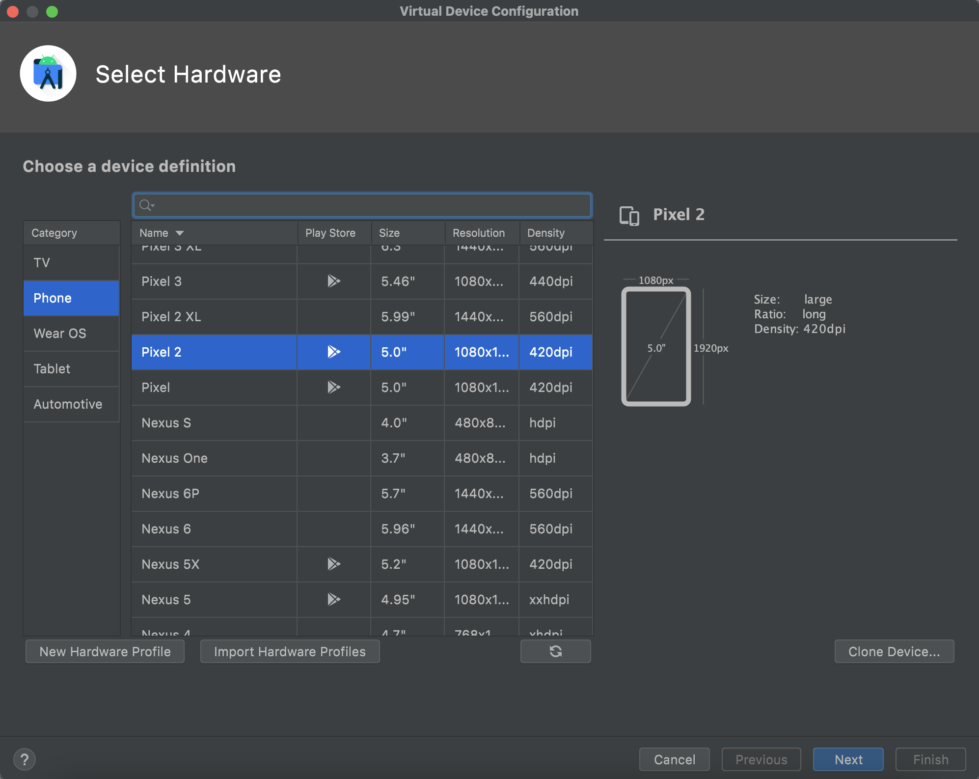The height and width of the screenshot is (779, 979).
Task: Click the Play Store icon in Nexus 5 row
Action: coord(334,599)
